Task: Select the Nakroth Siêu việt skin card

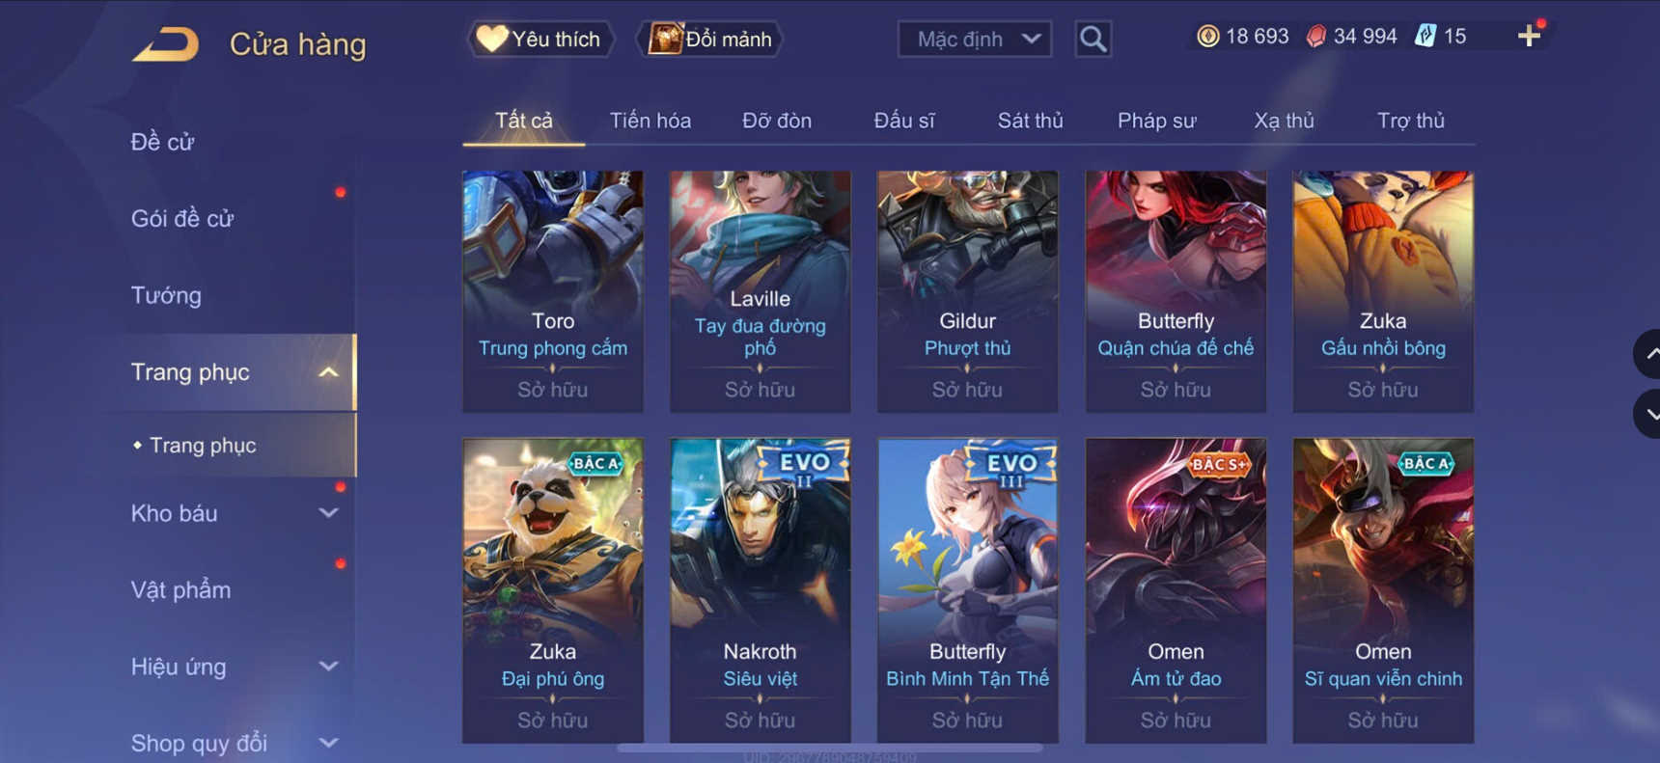Action: click(x=761, y=590)
